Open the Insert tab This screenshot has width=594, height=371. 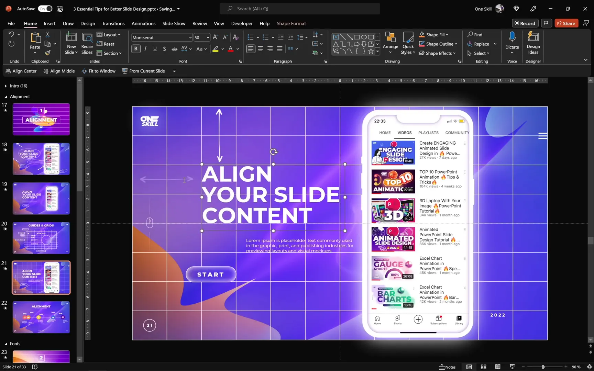tap(49, 23)
